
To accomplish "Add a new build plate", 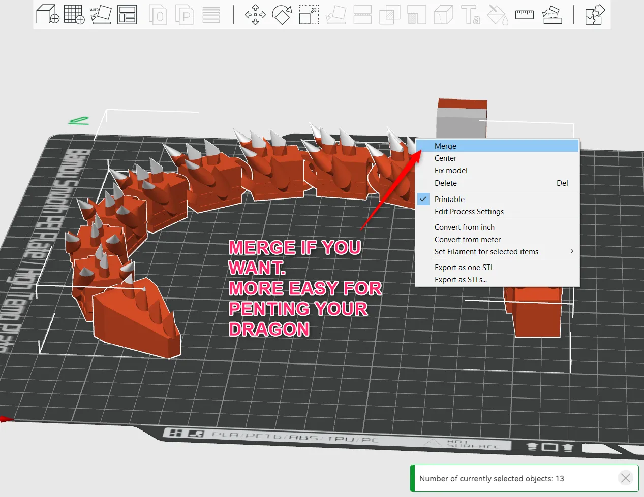I will [x=74, y=15].
